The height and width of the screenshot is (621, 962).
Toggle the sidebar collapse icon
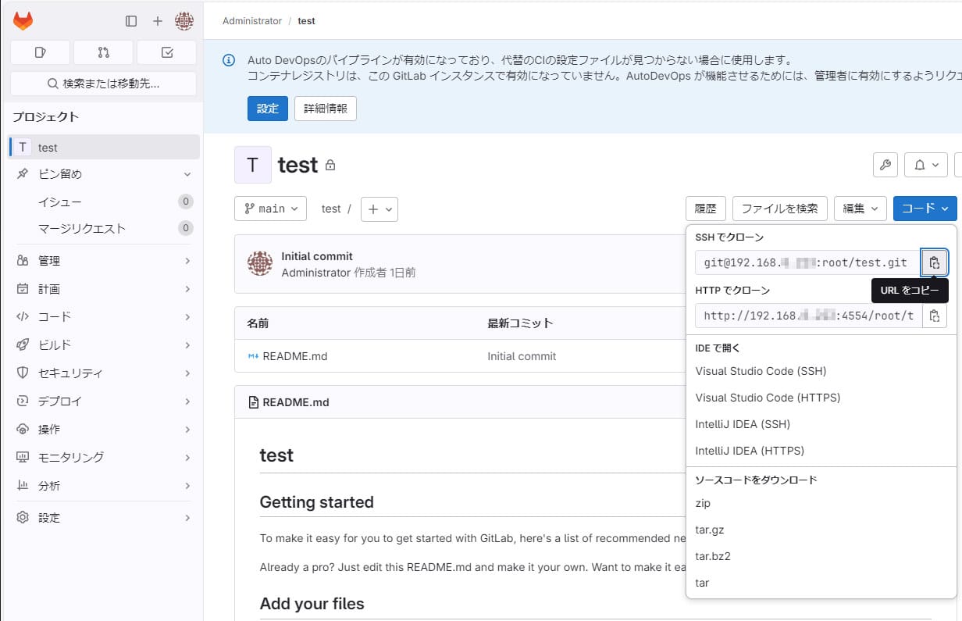(x=131, y=21)
